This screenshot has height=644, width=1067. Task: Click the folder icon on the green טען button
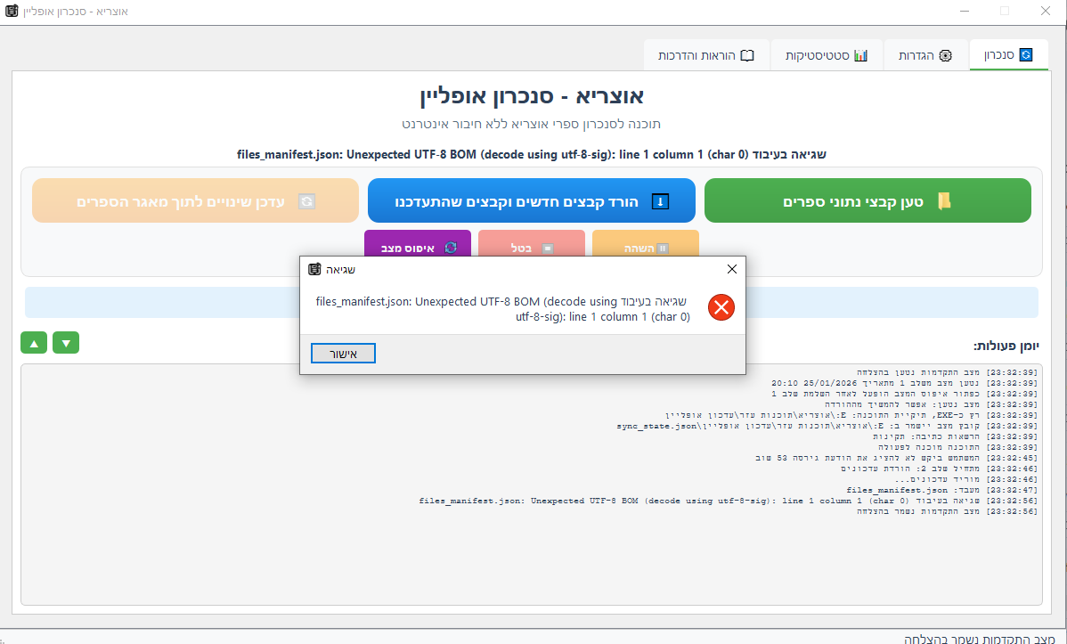(943, 201)
